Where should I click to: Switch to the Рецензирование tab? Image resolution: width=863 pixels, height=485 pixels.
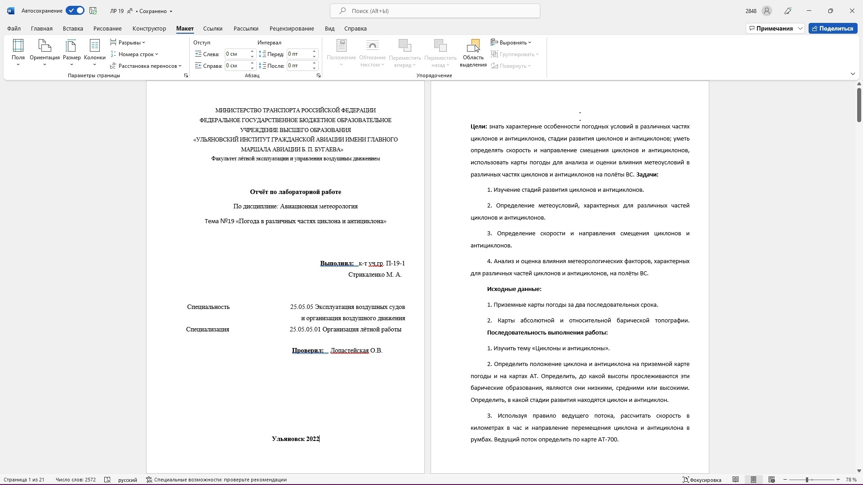pos(292,28)
